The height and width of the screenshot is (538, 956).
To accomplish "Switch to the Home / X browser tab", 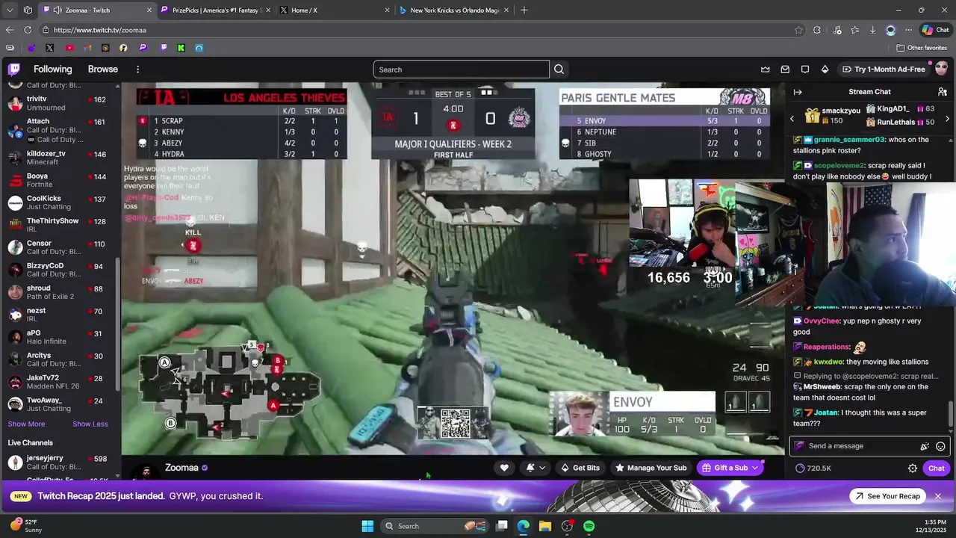I will [x=334, y=10].
